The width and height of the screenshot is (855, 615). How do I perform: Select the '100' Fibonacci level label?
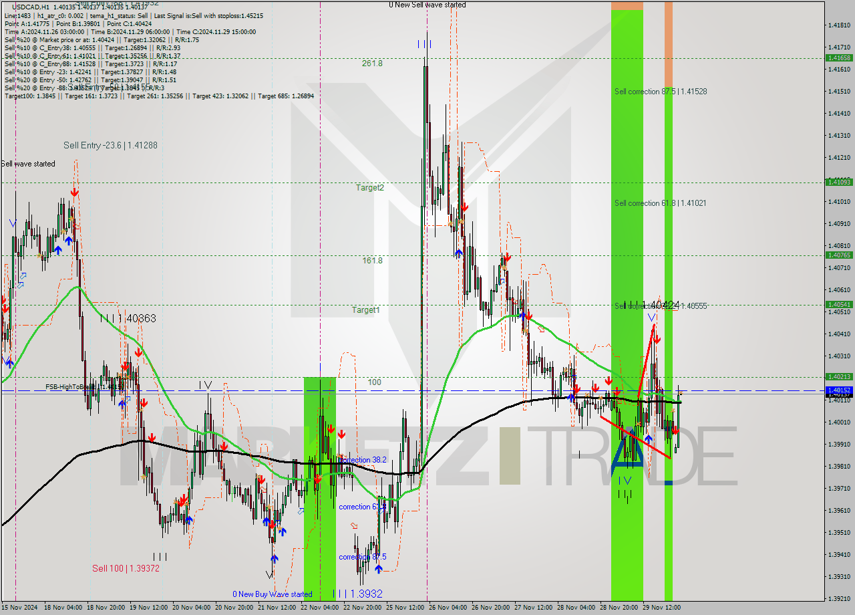(x=375, y=382)
